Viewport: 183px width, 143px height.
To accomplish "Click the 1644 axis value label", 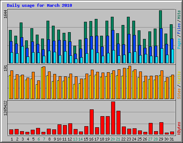I will click(5, 14).
